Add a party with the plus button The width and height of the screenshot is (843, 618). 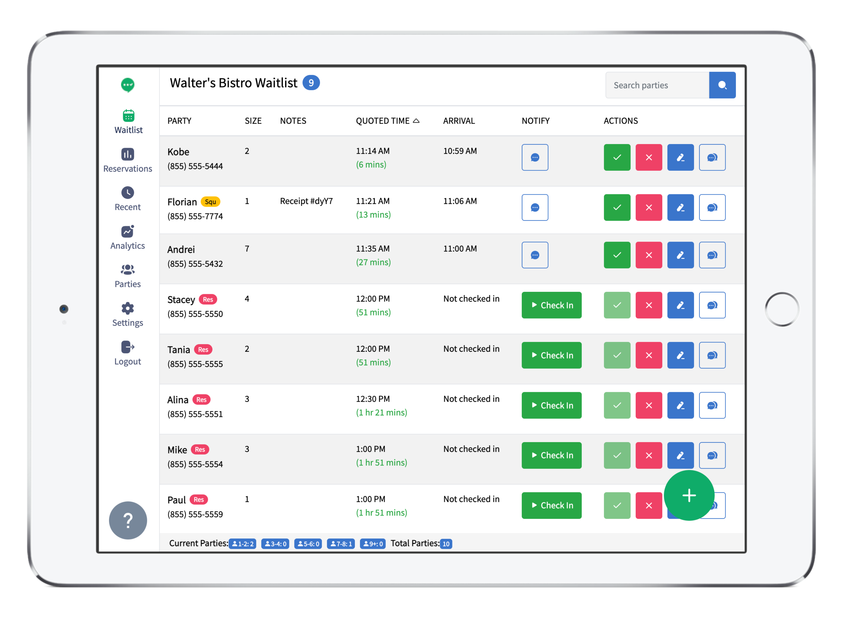pos(689,496)
